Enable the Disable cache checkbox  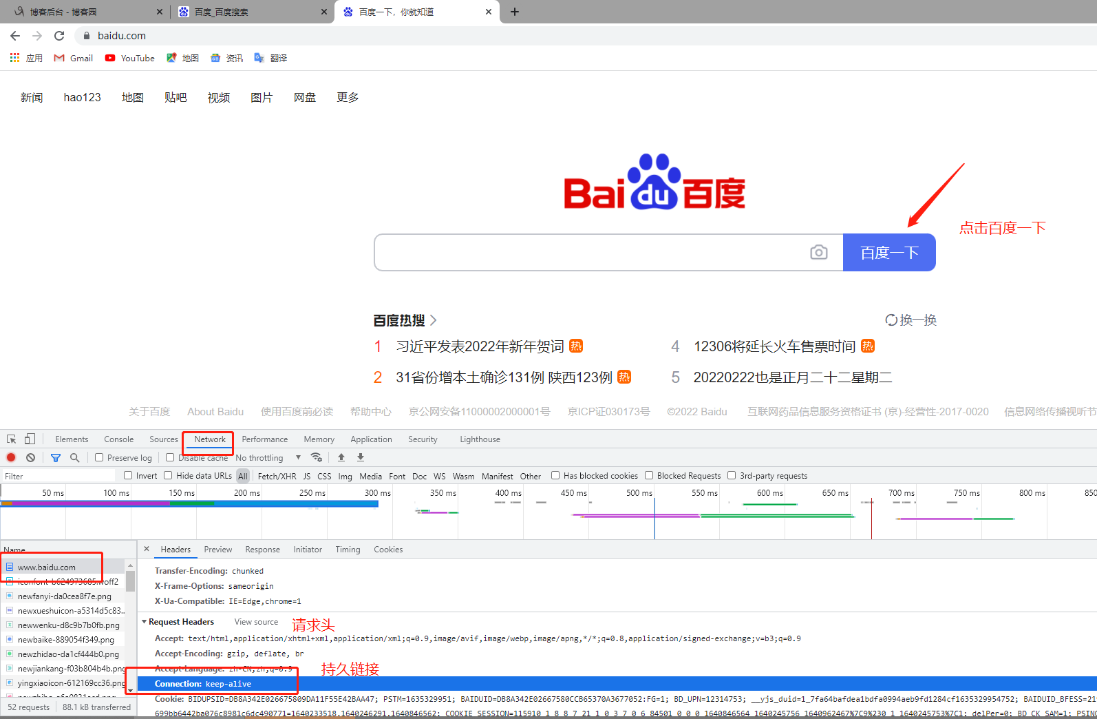pos(170,457)
